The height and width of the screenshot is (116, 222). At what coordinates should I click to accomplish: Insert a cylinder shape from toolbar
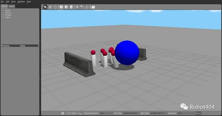[x=71, y=7]
